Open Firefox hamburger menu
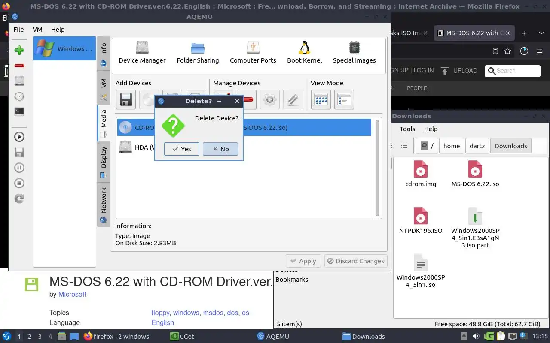Image resolution: width=550 pixels, height=343 pixels. [540, 51]
